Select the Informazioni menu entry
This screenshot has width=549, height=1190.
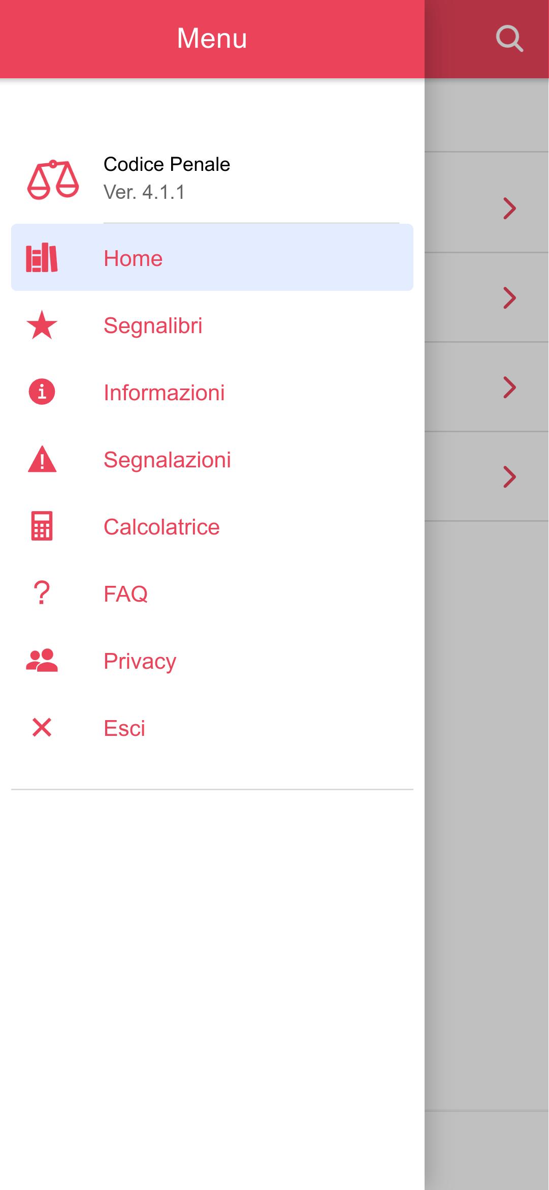click(164, 393)
